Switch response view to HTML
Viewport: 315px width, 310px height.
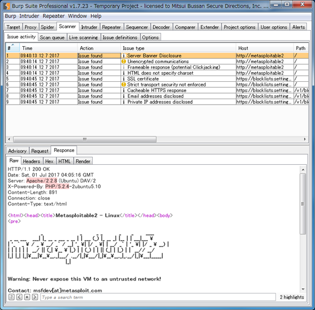pyautogui.click(x=64, y=161)
